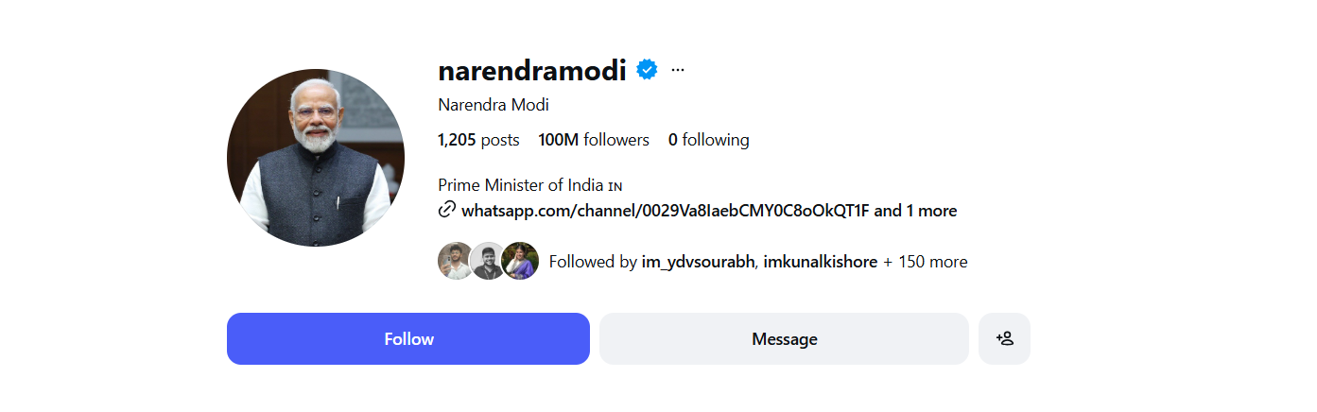1317x412 pixels.
Task: Click the first mutual follower avatar
Action: (x=456, y=261)
